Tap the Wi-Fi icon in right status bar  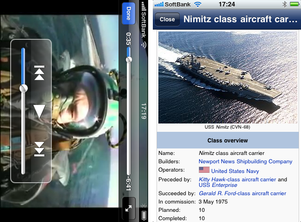(197, 4)
